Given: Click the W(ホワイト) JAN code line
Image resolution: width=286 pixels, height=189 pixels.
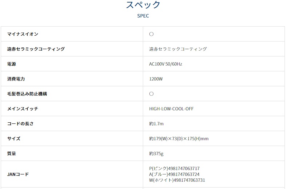Looking at the screenshot, I should click(x=177, y=180).
